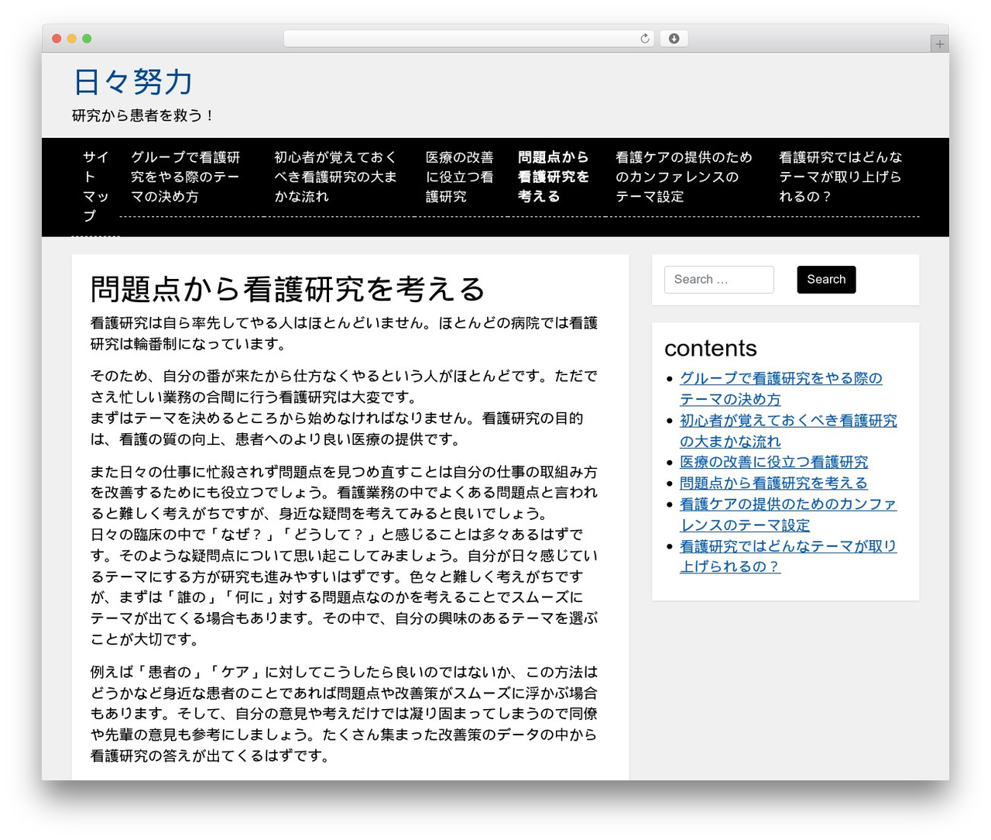The height and width of the screenshot is (840, 991).
Task: Open sidebar link 初心者が覚えておくべき看護研究の大まかな流れ
Action: coord(788,431)
